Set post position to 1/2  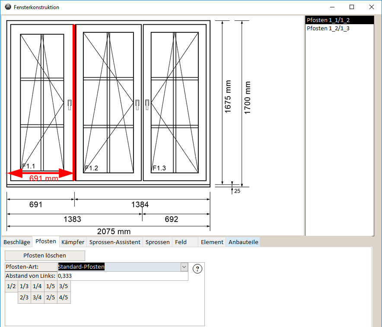point(11,286)
